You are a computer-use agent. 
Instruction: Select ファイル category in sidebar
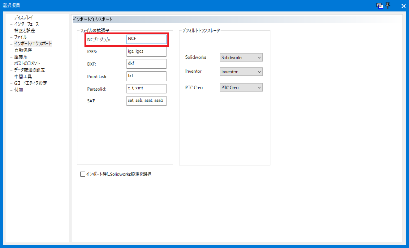pyautogui.click(x=20, y=37)
